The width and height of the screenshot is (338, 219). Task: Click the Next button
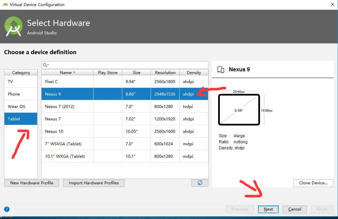(268, 209)
